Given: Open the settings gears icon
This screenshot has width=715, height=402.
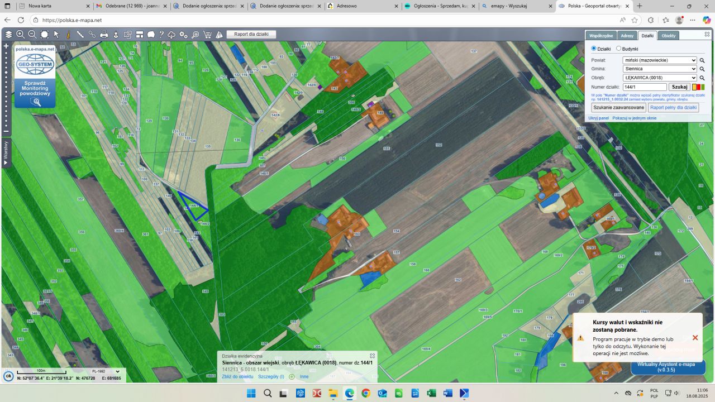Looking at the screenshot, I should [183, 35].
